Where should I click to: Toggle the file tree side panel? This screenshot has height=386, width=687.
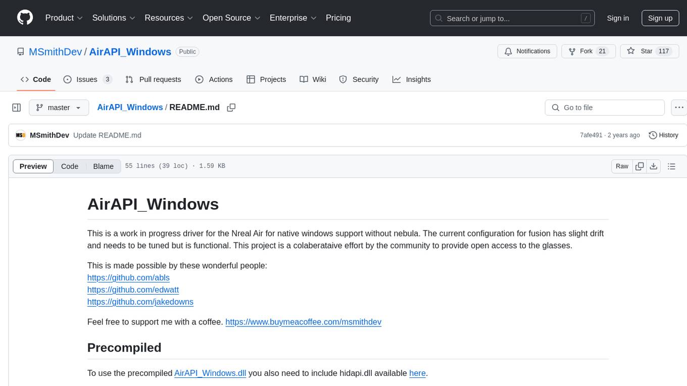pos(17,108)
